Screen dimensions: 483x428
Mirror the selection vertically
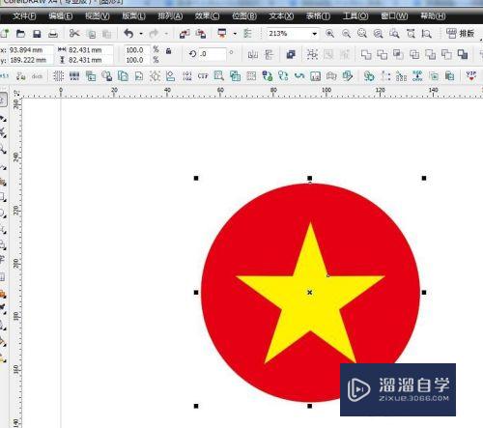(x=269, y=54)
